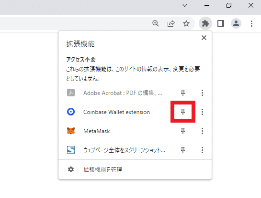The height and width of the screenshot is (198, 261).
Task: Click the MetaMask fox icon
Action: pyautogui.click(x=71, y=131)
